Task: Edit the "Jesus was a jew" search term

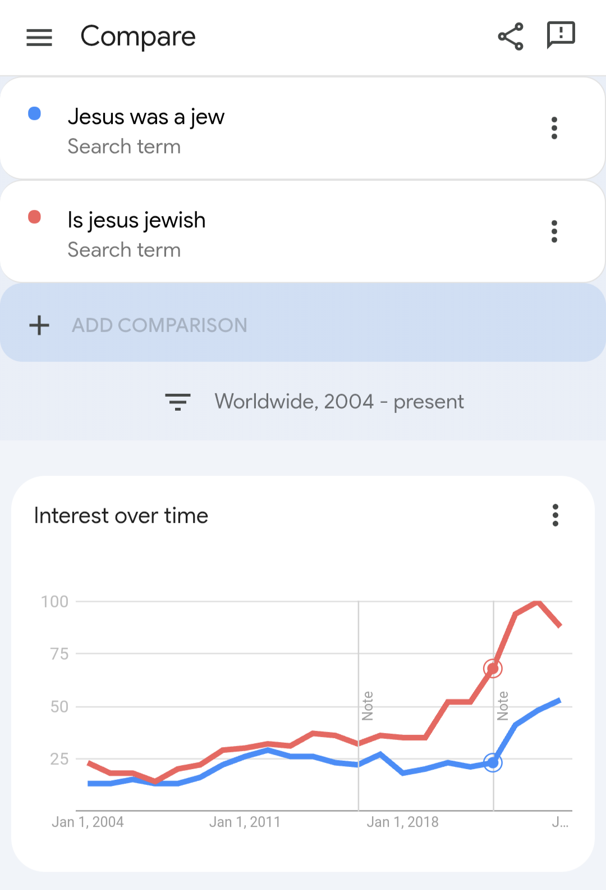Action: click(146, 117)
